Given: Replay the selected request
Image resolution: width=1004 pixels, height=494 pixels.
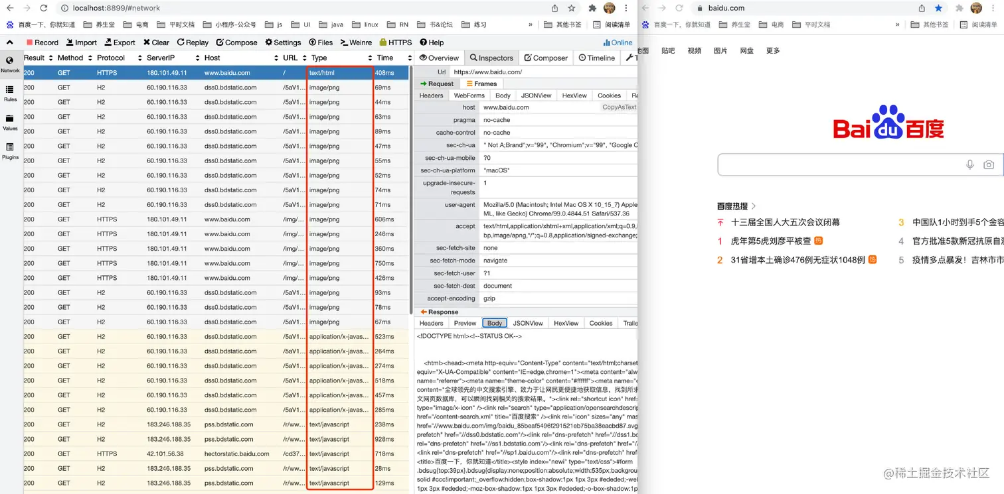Looking at the screenshot, I should (193, 42).
